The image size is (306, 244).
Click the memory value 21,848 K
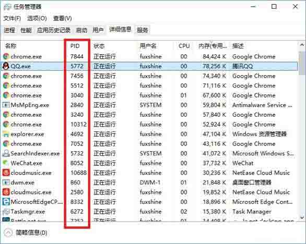[x=214, y=182]
